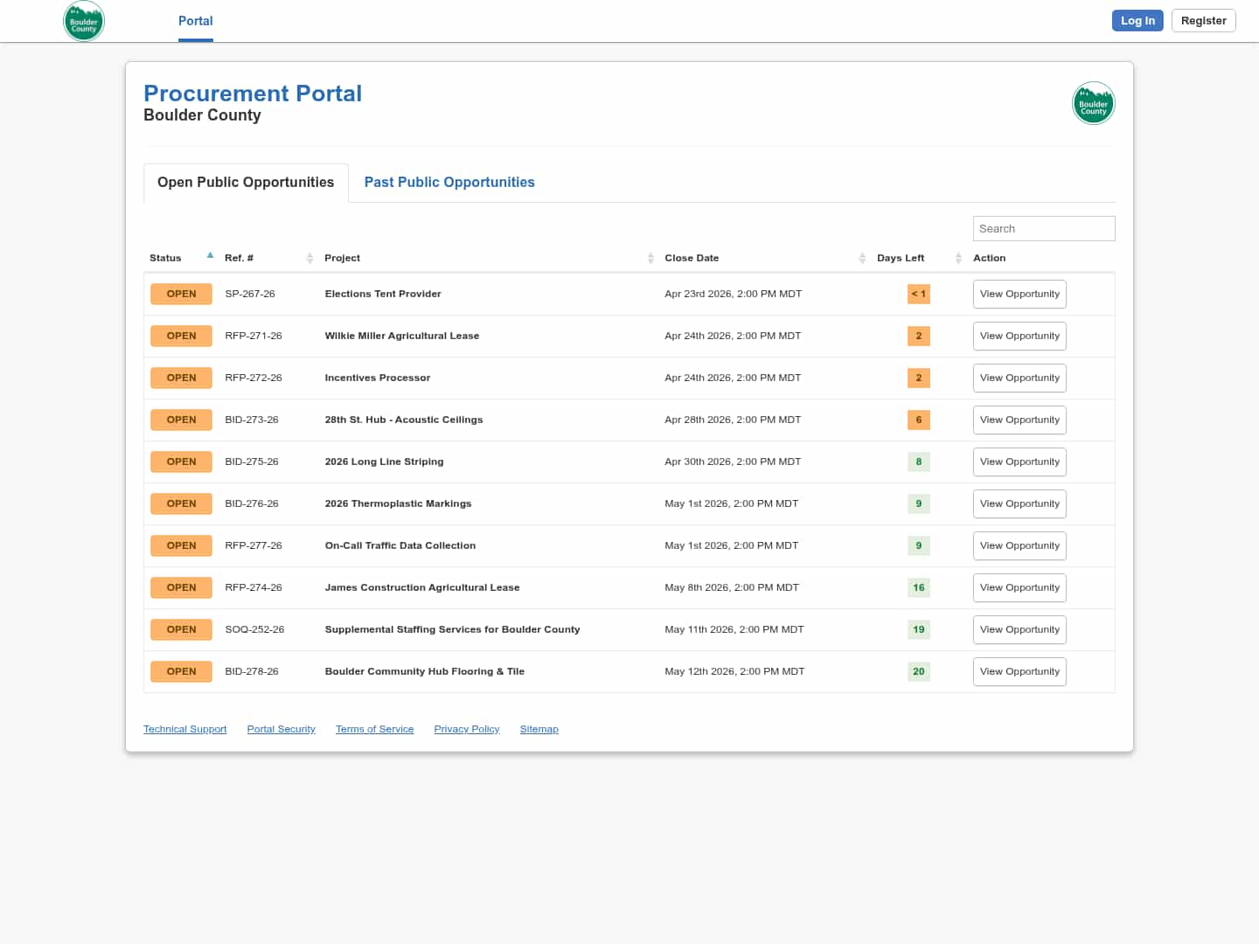
Task: View Opportunity for Incentives Processor
Action: [1019, 378]
